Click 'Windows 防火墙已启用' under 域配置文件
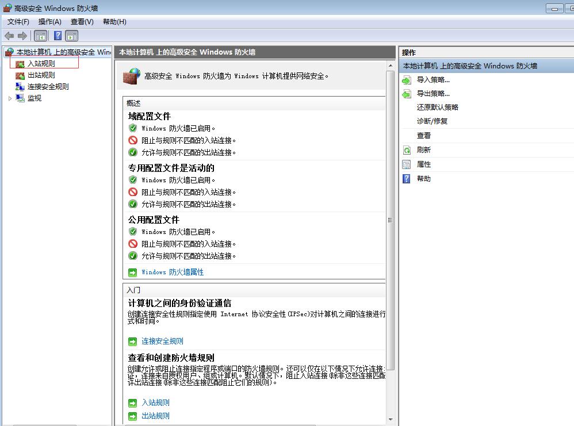Screen dimensions: 574x426 pos(178,128)
